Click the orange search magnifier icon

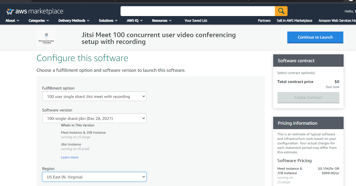(281, 11)
